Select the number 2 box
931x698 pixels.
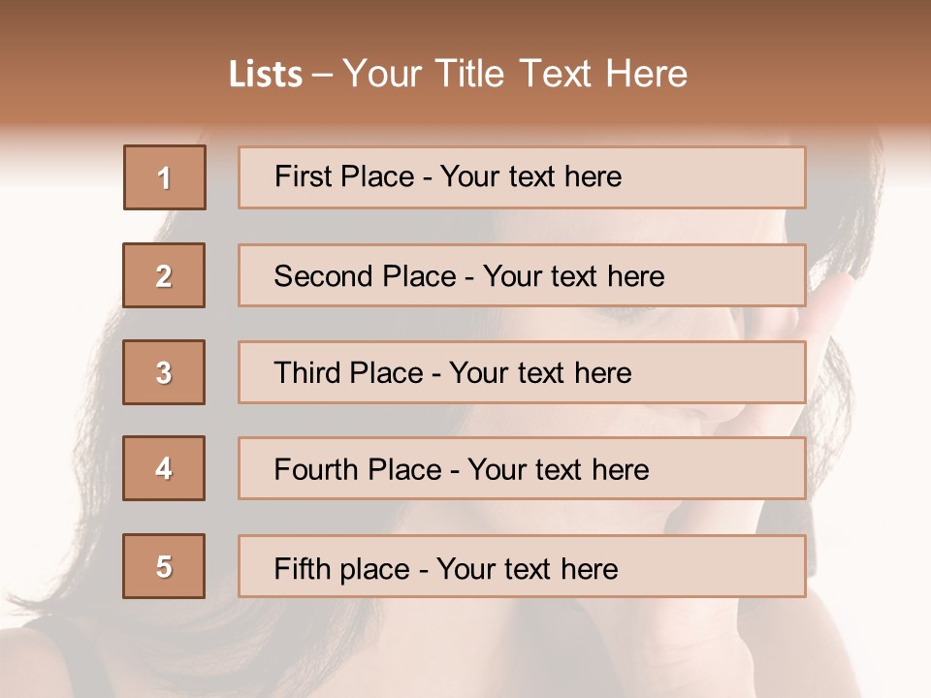[x=164, y=275]
